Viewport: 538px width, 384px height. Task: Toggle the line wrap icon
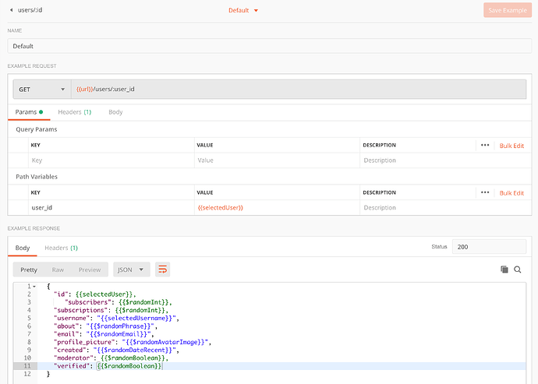coord(163,270)
